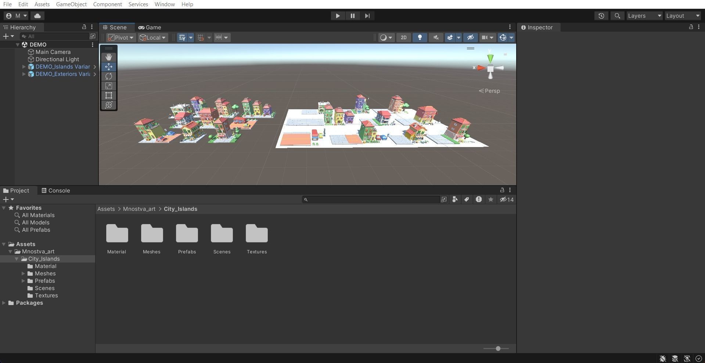Open the Project panel options menu
Viewport: 705px width, 363px height.
pos(510,190)
